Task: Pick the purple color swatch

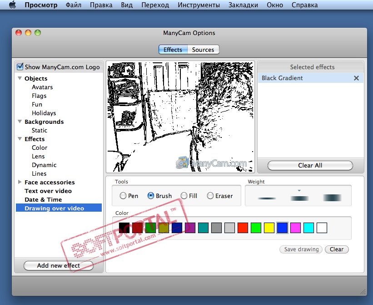Action: [x=190, y=228]
